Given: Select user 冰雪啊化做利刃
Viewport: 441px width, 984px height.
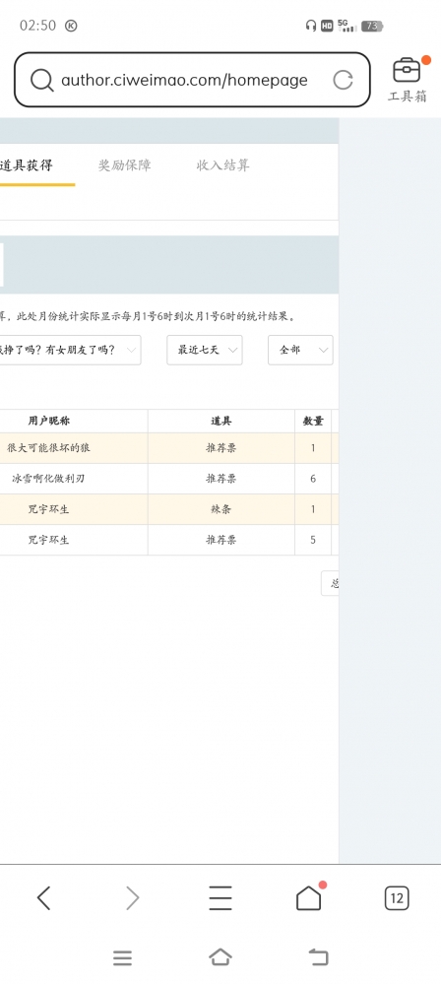Looking at the screenshot, I should (48, 479).
